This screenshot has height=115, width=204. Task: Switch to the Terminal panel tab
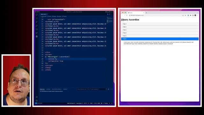click(65, 89)
